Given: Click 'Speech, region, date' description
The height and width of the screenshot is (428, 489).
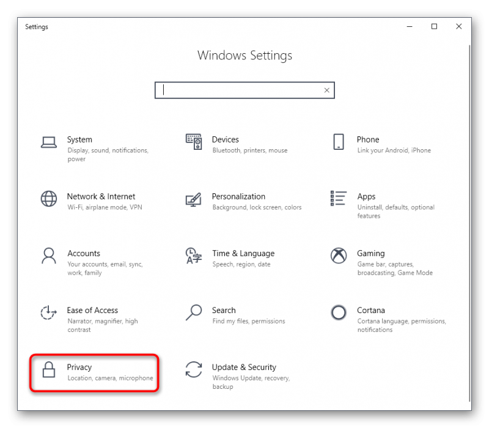Looking at the screenshot, I should pos(241,265).
